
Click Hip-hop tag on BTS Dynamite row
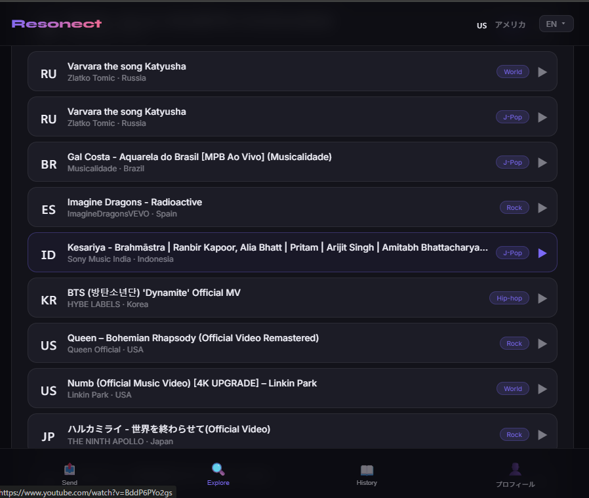coord(510,299)
